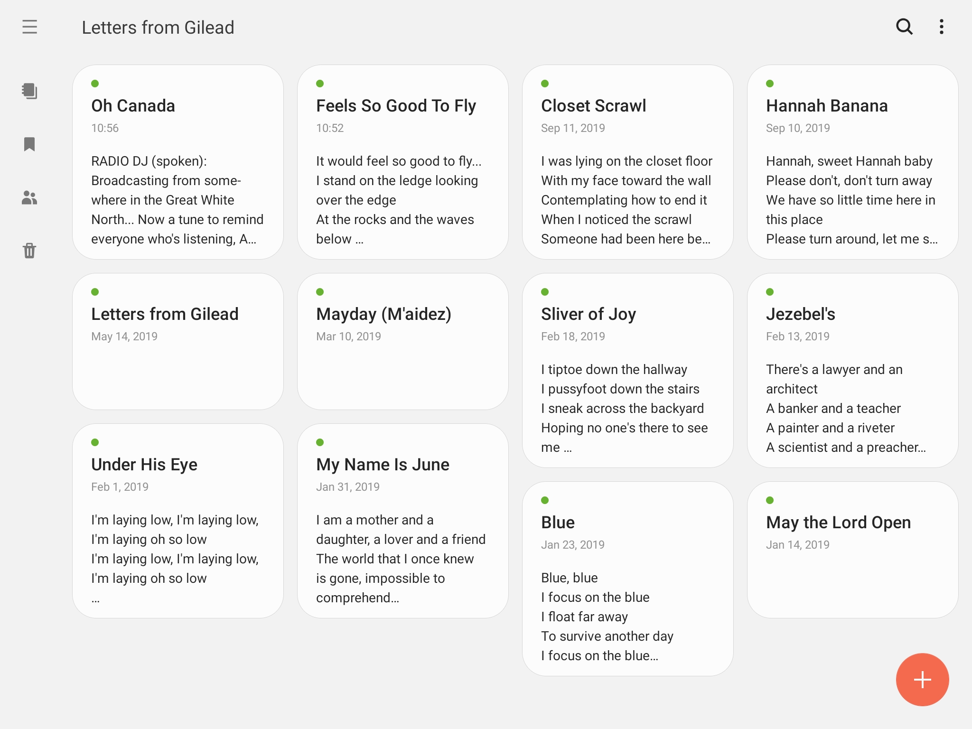This screenshot has height=729, width=972.
Task: Click the 'Feb 1, 2019' date text
Action: coord(120,487)
